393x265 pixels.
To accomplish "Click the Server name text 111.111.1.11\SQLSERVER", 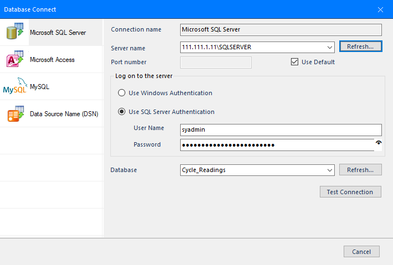I will (x=217, y=47).
